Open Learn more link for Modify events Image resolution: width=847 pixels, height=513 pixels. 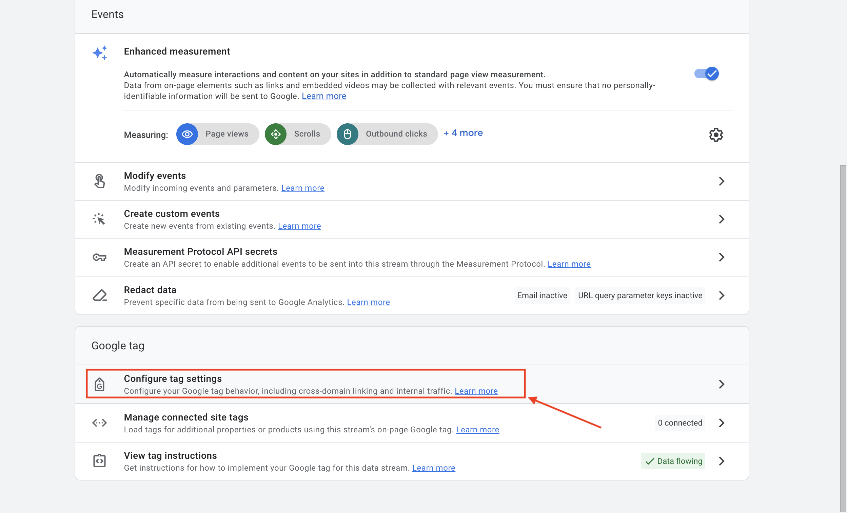pos(302,188)
